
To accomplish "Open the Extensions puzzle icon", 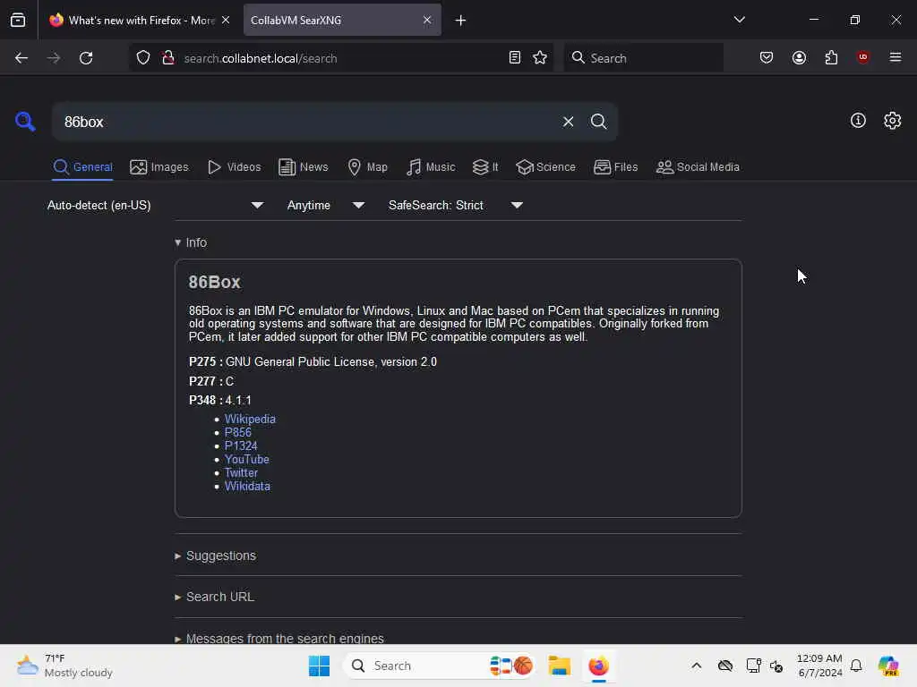I will pyautogui.click(x=831, y=57).
